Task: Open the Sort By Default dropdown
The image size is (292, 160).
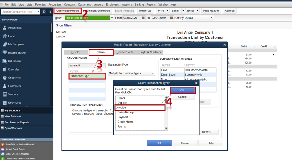Action: [212, 18]
